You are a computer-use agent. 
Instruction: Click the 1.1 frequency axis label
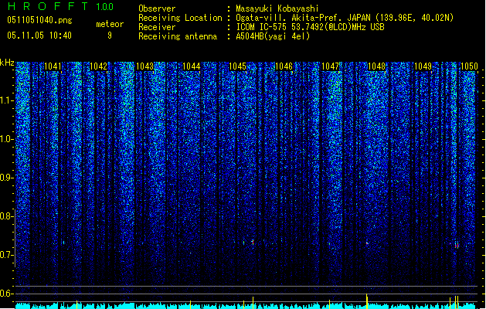(6, 100)
